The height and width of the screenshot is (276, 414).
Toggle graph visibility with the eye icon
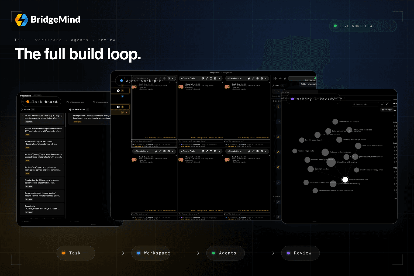tap(382, 104)
